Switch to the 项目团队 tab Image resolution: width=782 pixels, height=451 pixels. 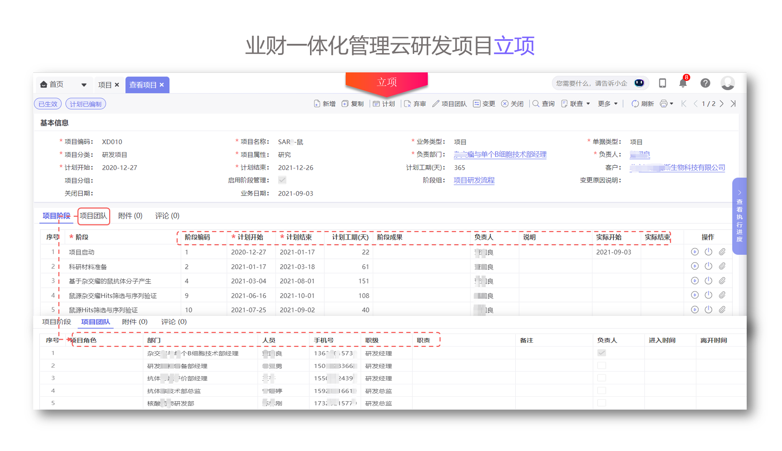pyautogui.click(x=93, y=216)
